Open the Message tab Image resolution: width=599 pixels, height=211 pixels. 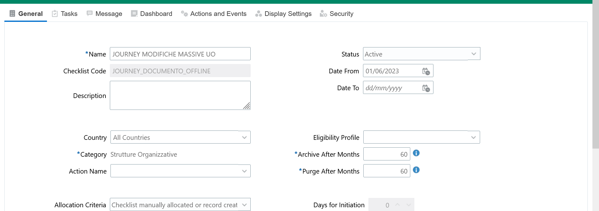[105, 14]
